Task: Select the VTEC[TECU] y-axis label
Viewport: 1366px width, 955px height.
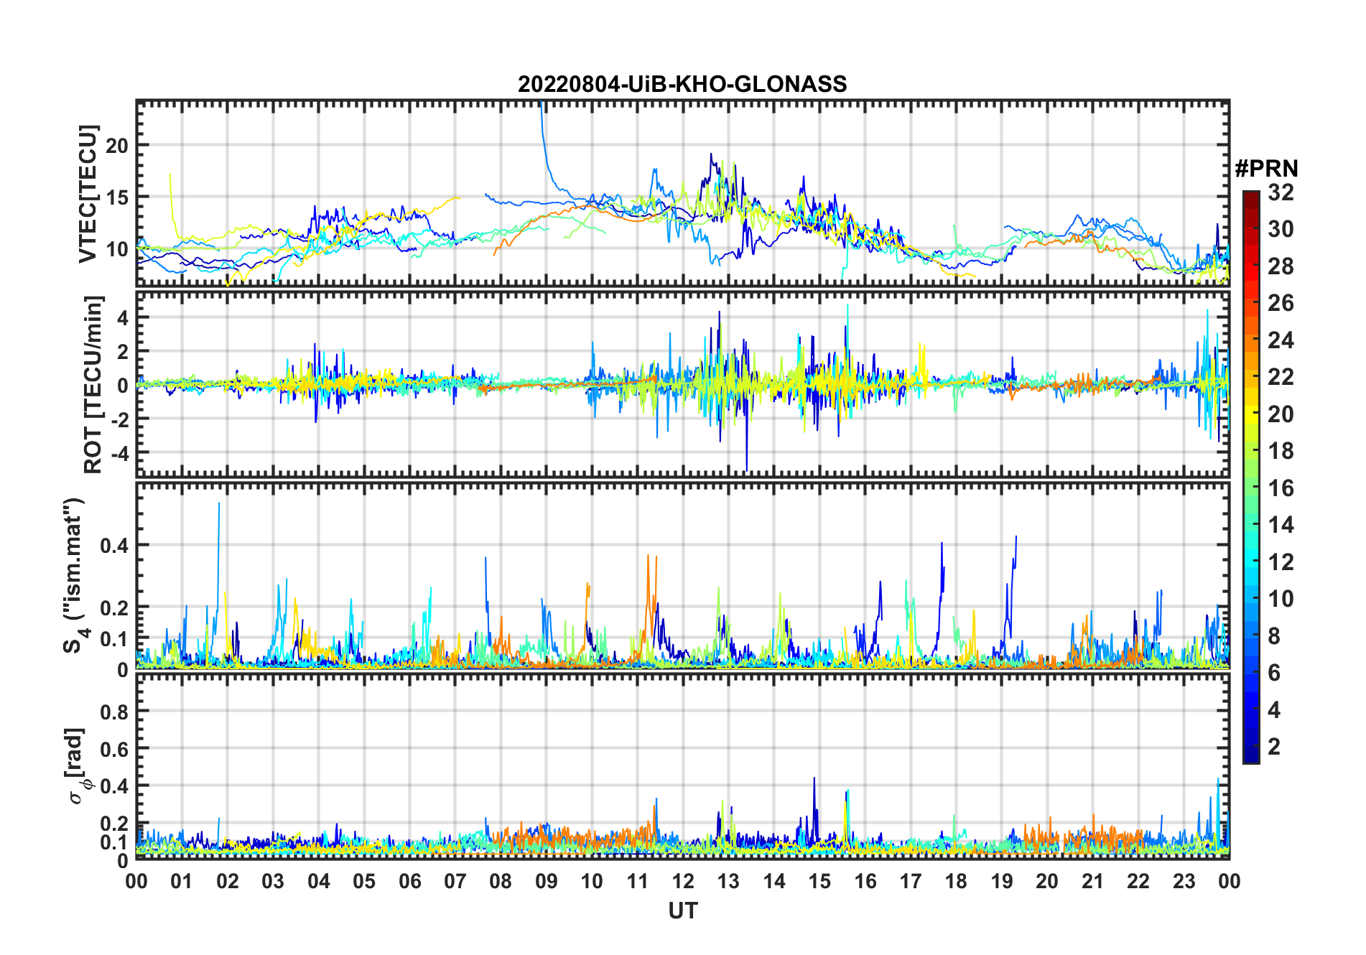Action: (88, 195)
